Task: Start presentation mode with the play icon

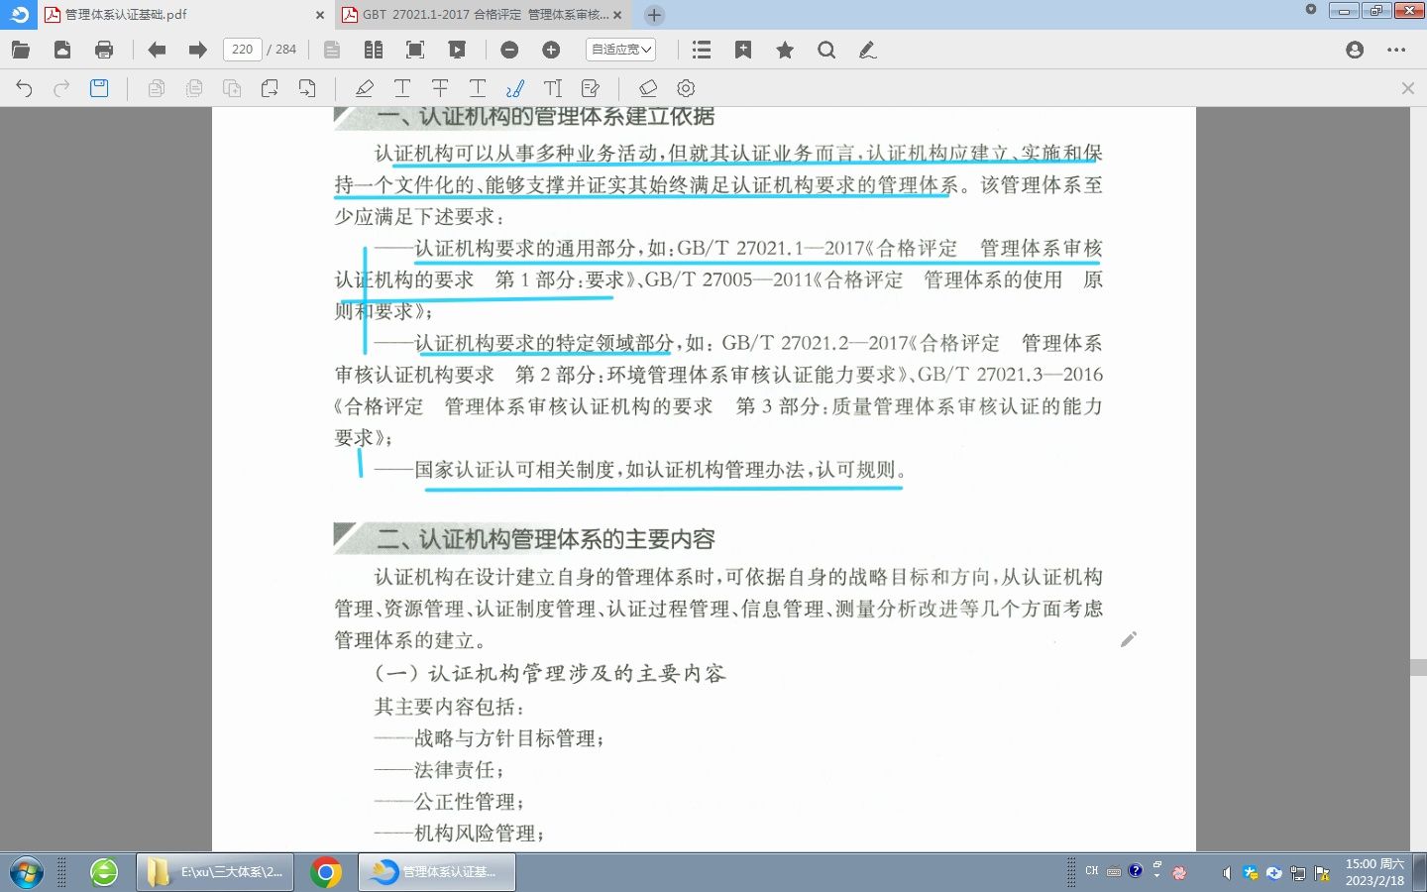Action: (458, 49)
